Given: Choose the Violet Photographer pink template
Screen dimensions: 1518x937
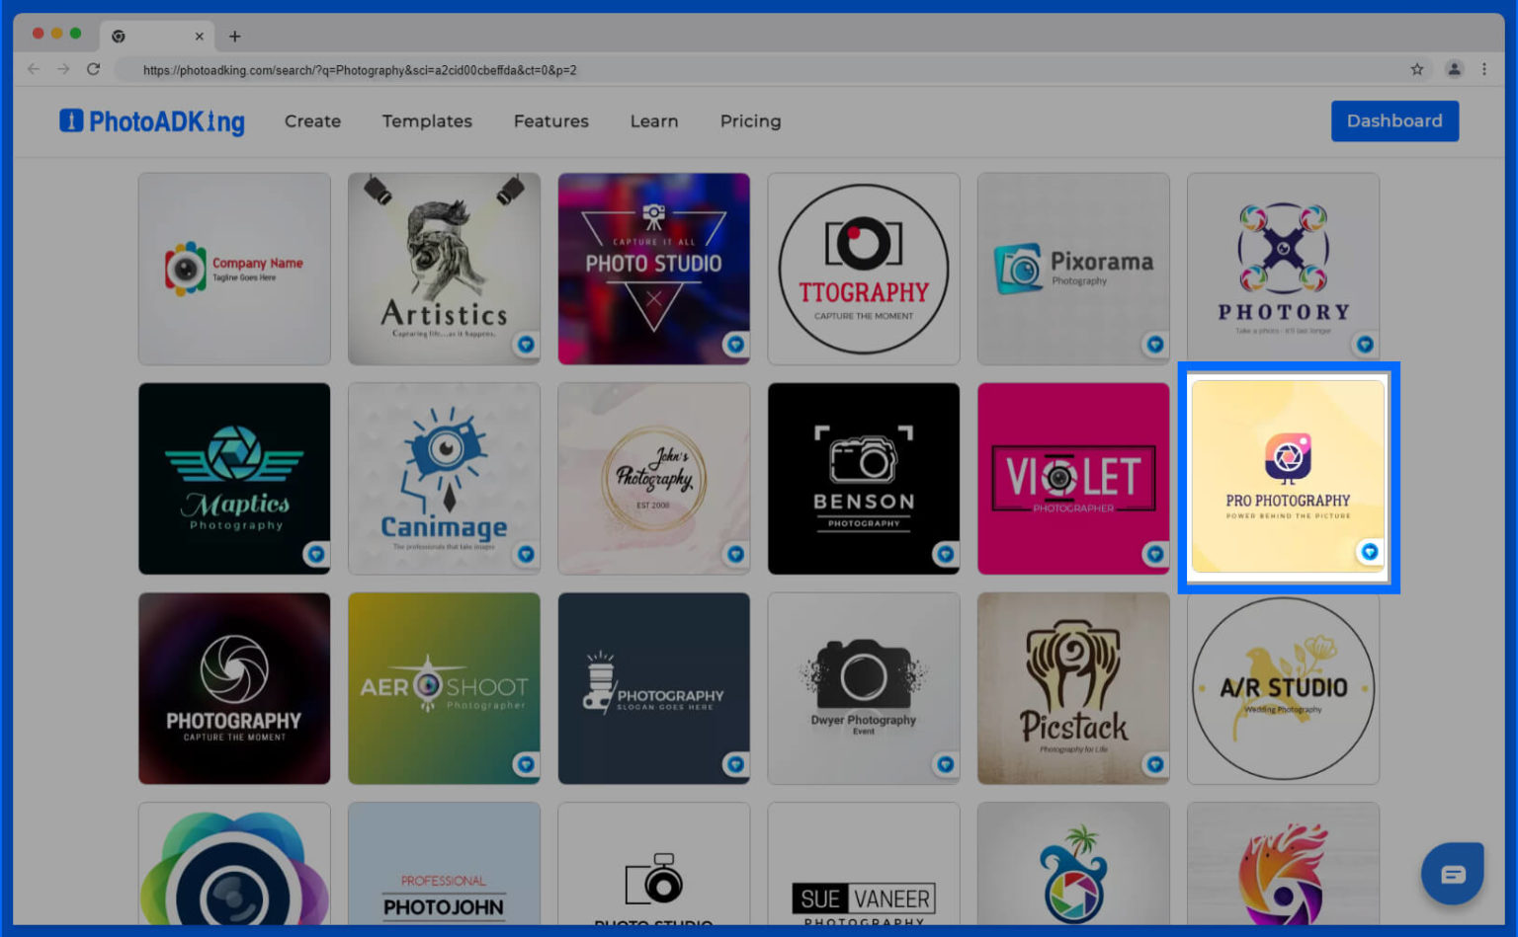Looking at the screenshot, I should pos(1072,478).
